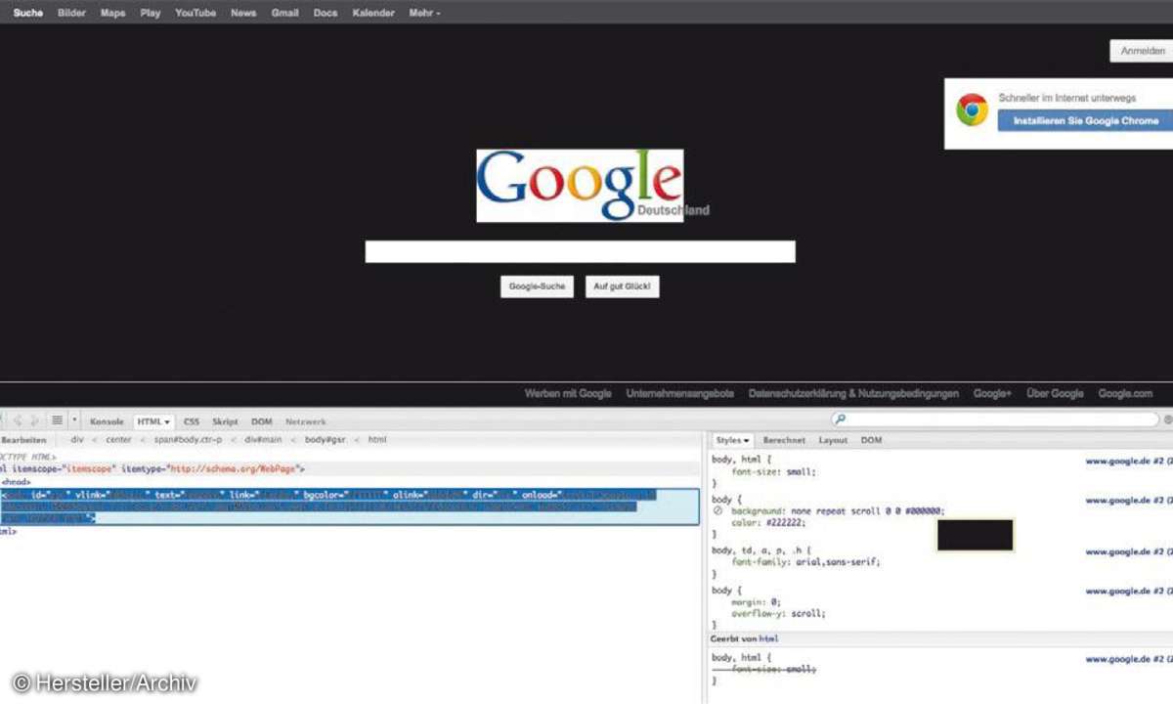Screen dimensions: 1173x704
Task: Switch to the Netzwerk tab
Action: [x=306, y=421]
